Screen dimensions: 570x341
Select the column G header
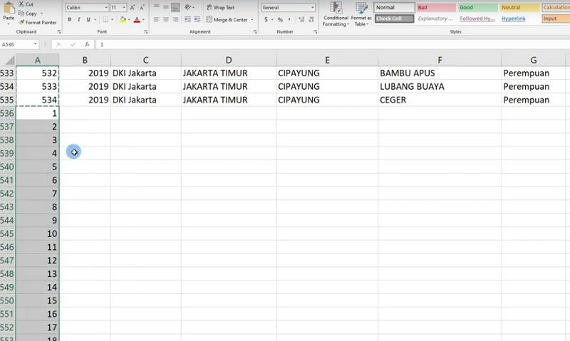(533, 61)
